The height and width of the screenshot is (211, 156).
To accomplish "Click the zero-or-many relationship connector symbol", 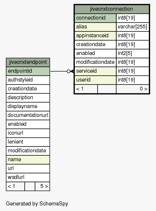I will coord(70,71).
